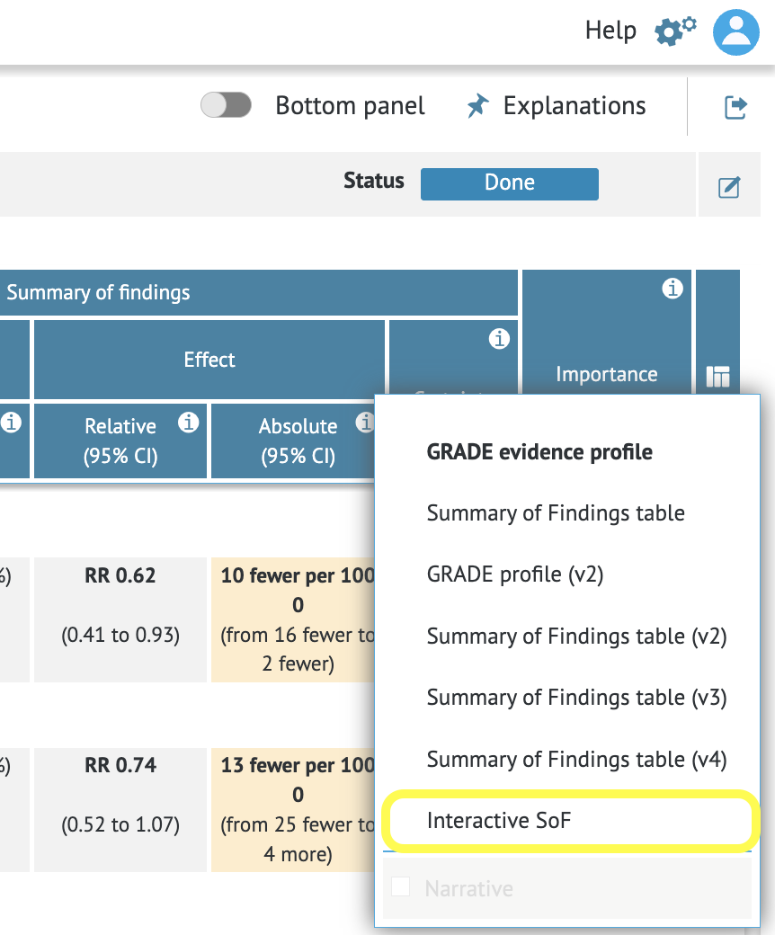
Task: Click the user profile avatar icon
Action: tap(735, 32)
